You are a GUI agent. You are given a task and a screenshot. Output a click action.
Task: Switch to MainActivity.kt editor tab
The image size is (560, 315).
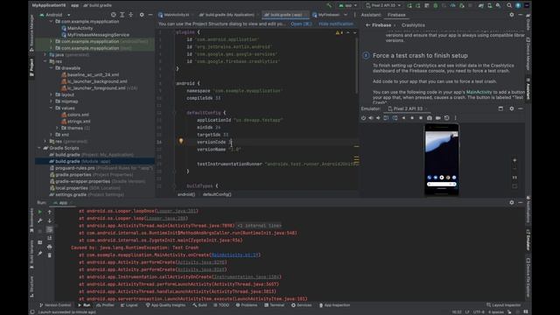(x=177, y=15)
